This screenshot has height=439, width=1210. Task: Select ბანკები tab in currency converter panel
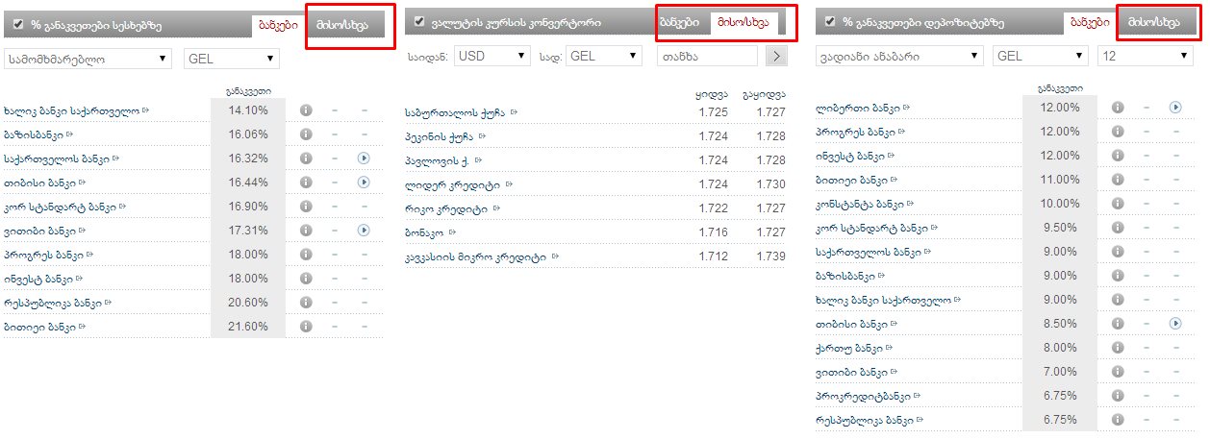tap(679, 22)
